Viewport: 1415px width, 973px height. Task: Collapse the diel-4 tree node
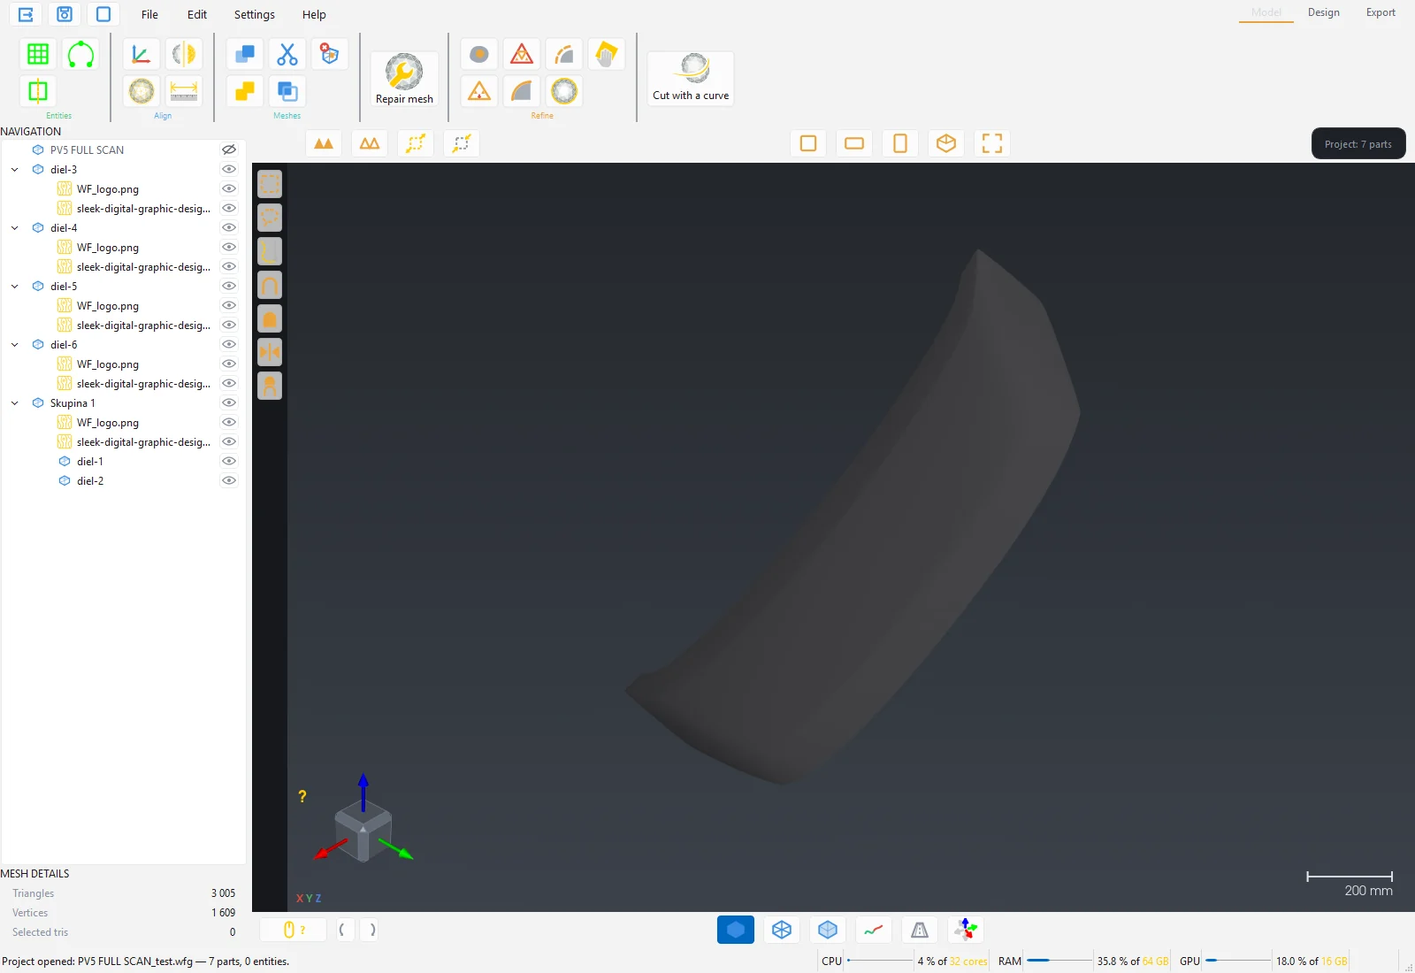pos(15,227)
